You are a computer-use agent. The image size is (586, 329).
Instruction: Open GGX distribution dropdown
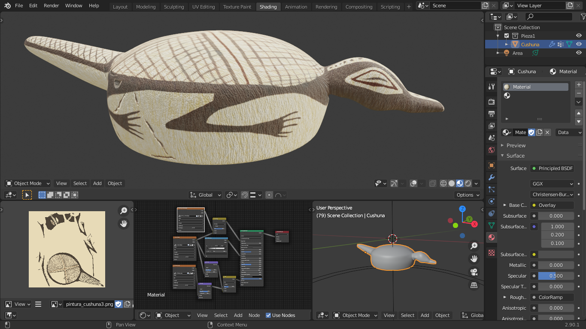tap(552, 184)
